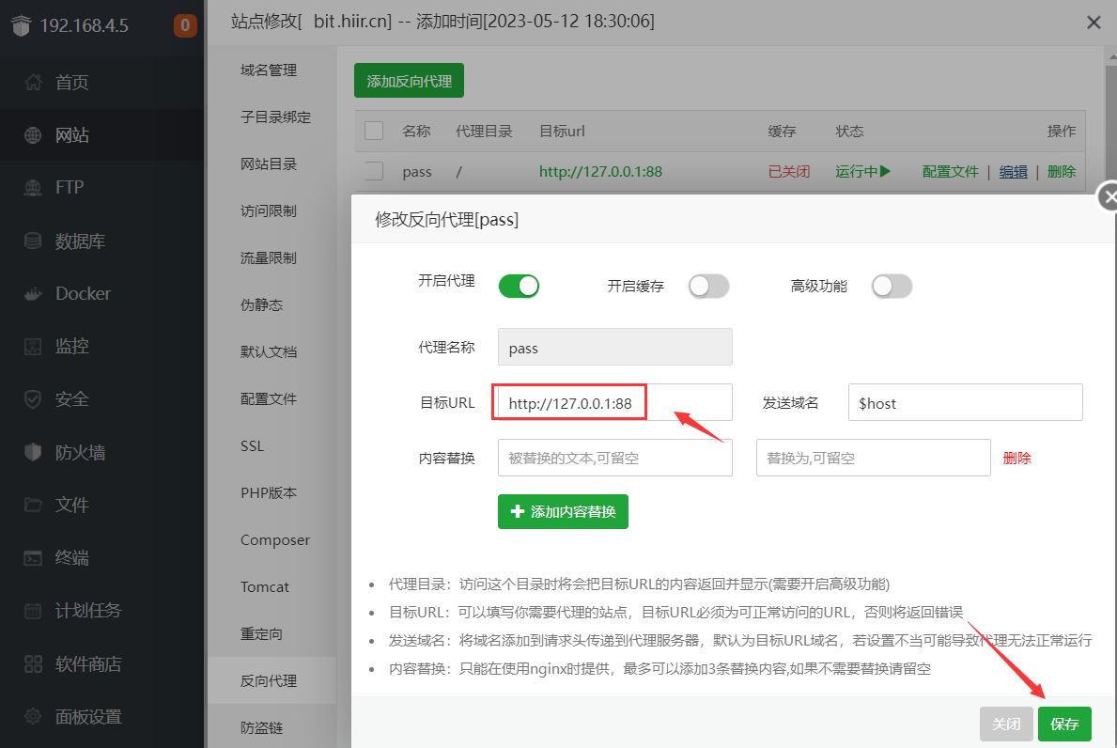The width and height of the screenshot is (1117, 748).
Task: Switch to the 伪静态 tab
Action: click(x=261, y=304)
